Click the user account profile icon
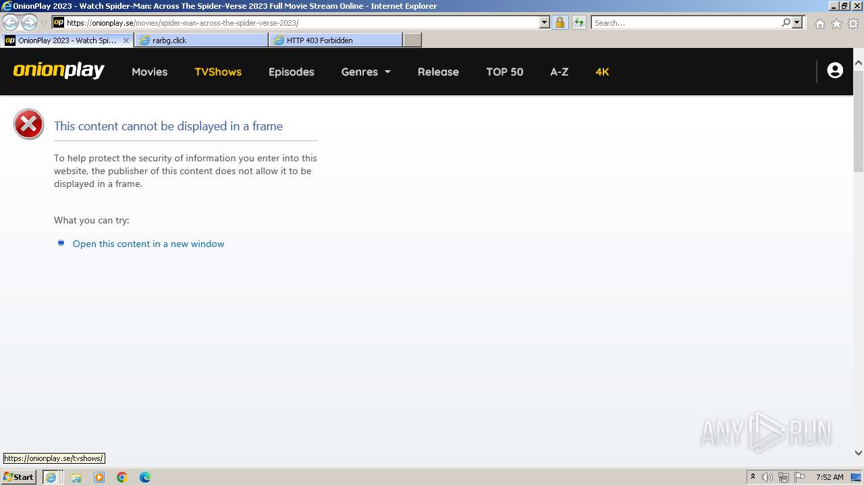This screenshot has height=486, width=864. 835,70
